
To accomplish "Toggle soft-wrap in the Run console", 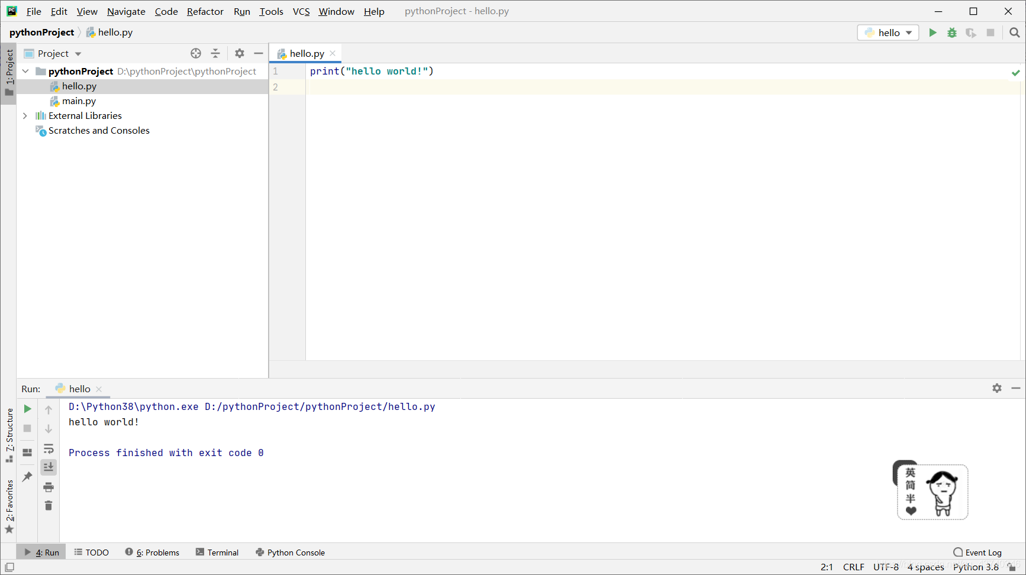I will tap(49, 448).
